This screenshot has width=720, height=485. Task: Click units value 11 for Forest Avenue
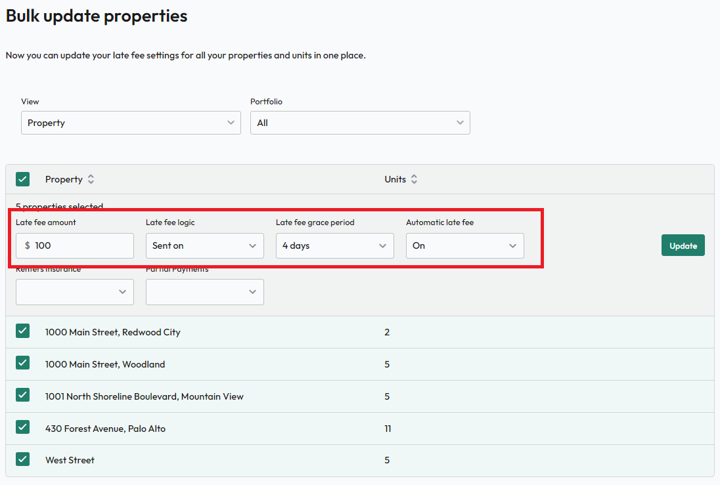coord(388,429)
